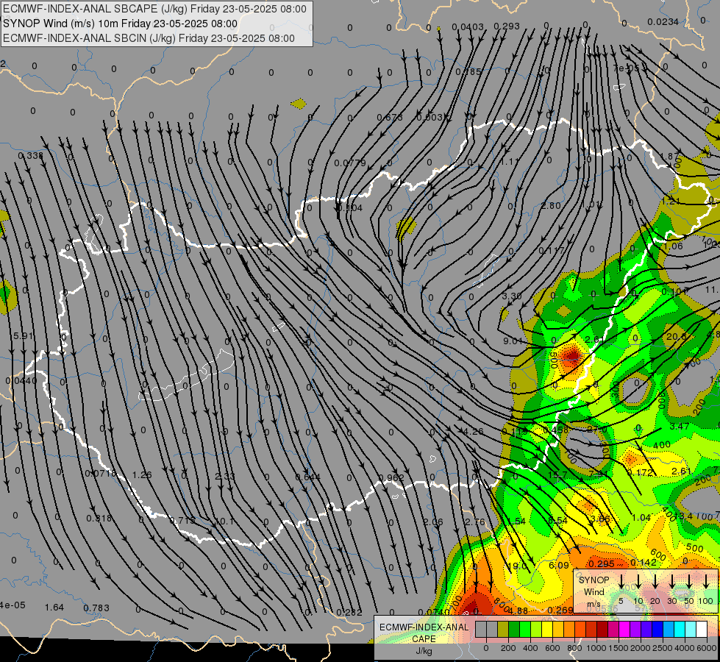Viewport: 720px width, 662px height.
Task: Click the map value 0.269
Action: [x=560, y=610]
